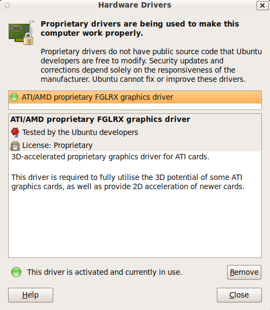Click the empty space below the driver list row
This screenshot has width=270, height=310.
tap(135, 106)
